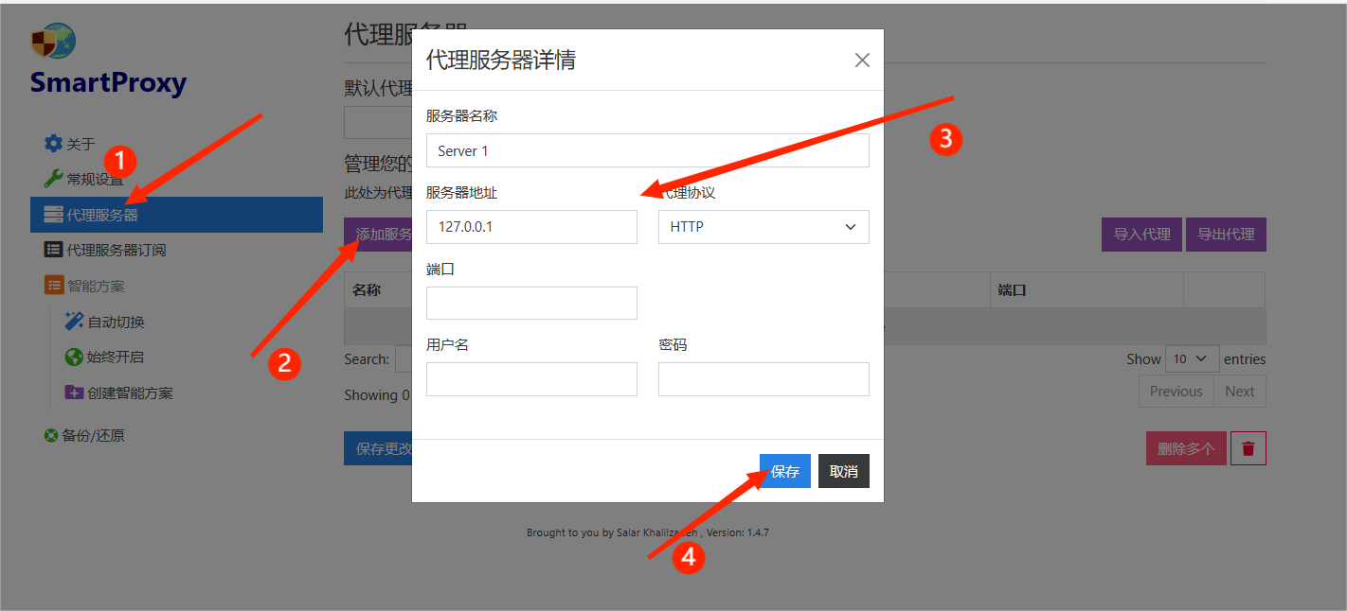This screenshot has width=1347, height=611.
Task: Click the 端口 input field
Action: click(531, 303)
